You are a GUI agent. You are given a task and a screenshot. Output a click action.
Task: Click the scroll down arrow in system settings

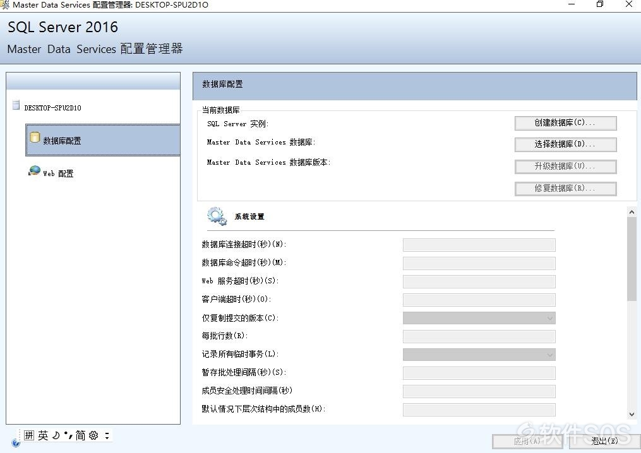632,414
